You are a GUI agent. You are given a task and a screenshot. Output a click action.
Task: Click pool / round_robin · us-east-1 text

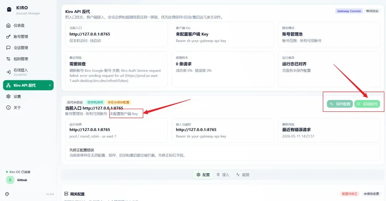tap(93, 136)
